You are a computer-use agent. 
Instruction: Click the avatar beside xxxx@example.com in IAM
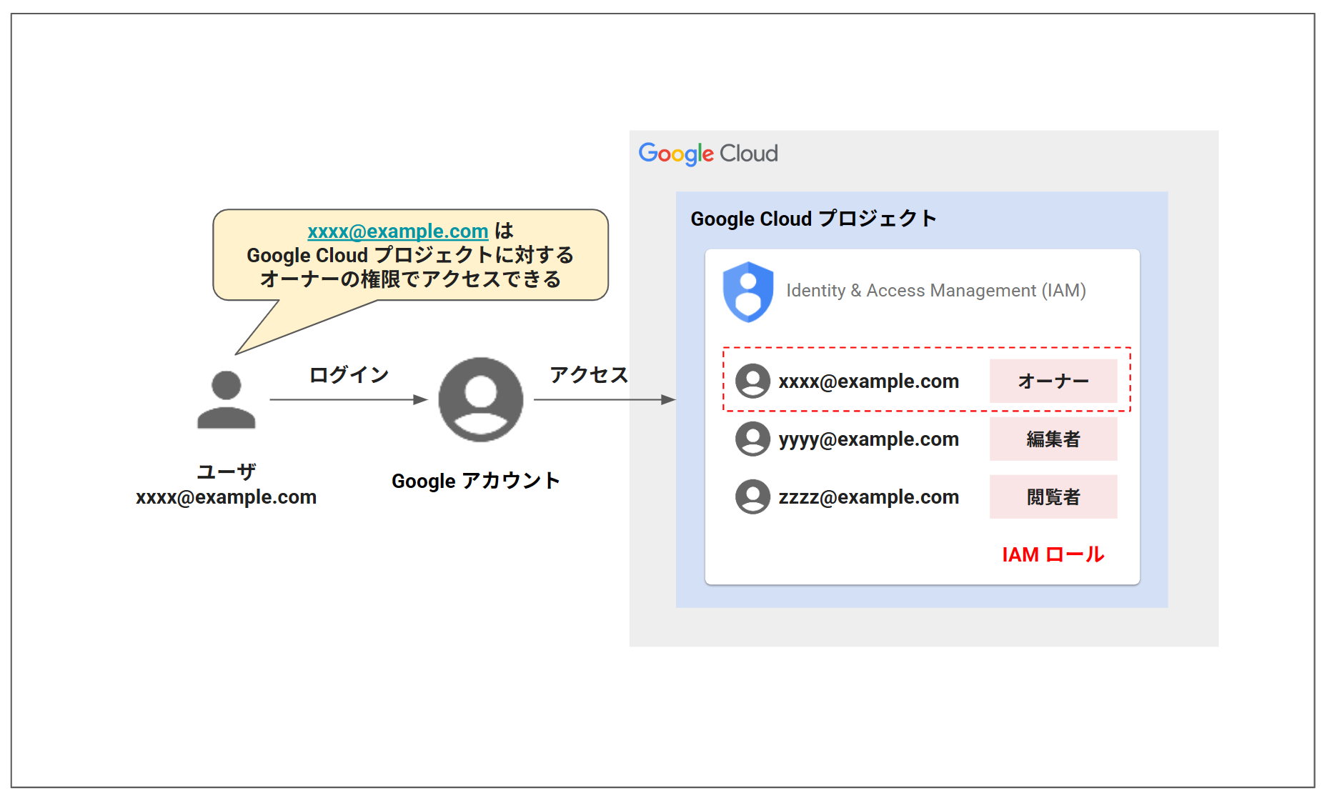point(752,381)
